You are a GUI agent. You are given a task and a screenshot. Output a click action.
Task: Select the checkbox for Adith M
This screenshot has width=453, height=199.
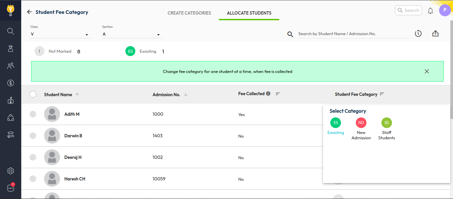[33, 114]
